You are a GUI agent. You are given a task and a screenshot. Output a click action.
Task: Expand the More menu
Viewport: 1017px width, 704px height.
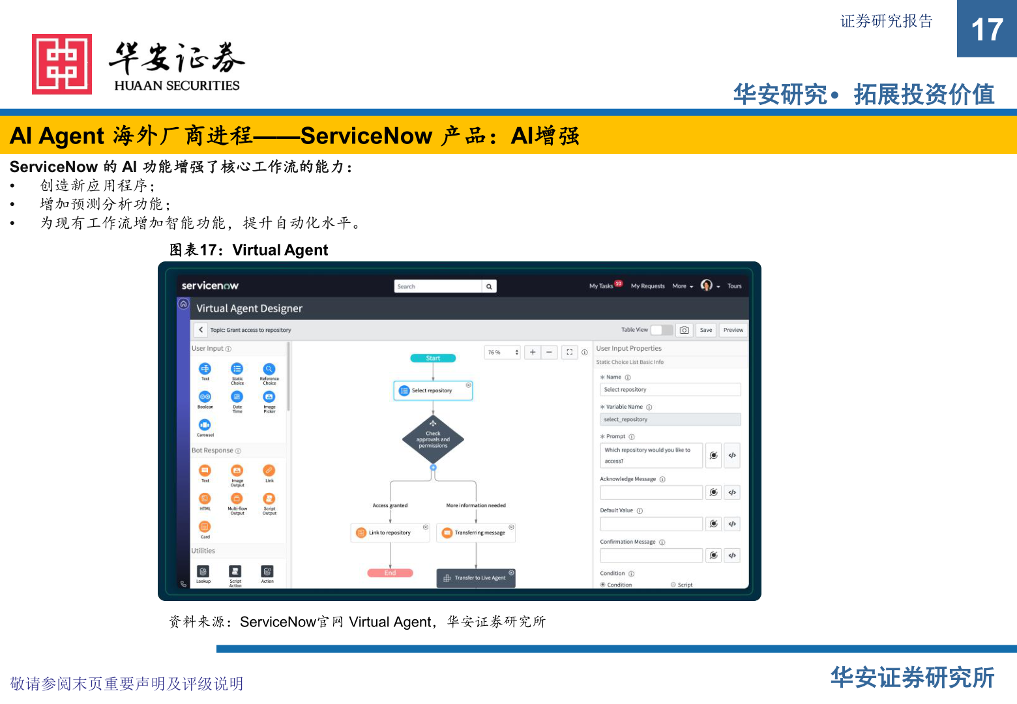click(683, 286)
